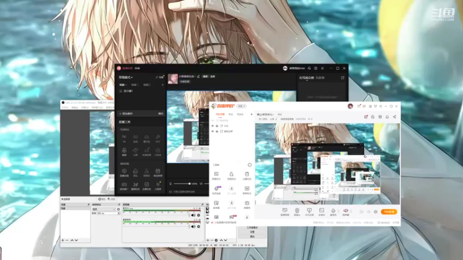Click the headset support icon in dark title bar
Screen dimensions: 463x260
(309, 68)
